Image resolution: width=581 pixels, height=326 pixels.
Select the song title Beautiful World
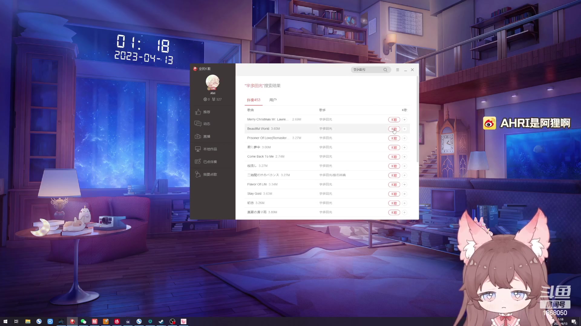258,129
